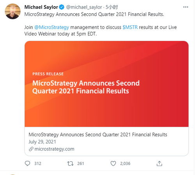This screenshot has height=175, width=195.
Task: Open the @michael_saylor handle
Action: (84, 7)
